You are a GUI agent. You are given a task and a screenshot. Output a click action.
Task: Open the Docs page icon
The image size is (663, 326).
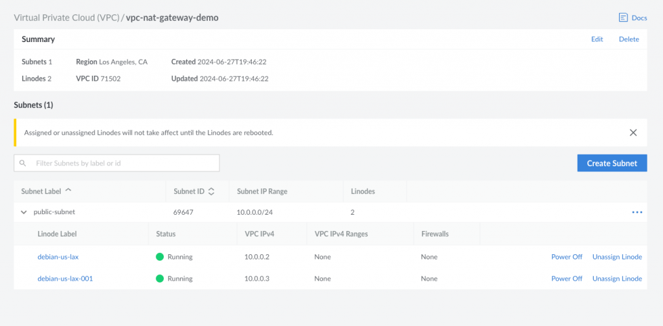coord(623,17)
